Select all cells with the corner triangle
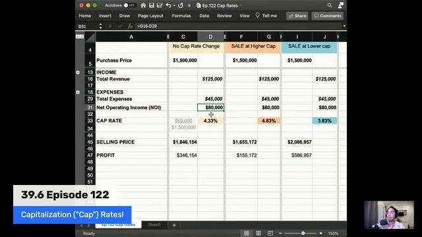 90,37
